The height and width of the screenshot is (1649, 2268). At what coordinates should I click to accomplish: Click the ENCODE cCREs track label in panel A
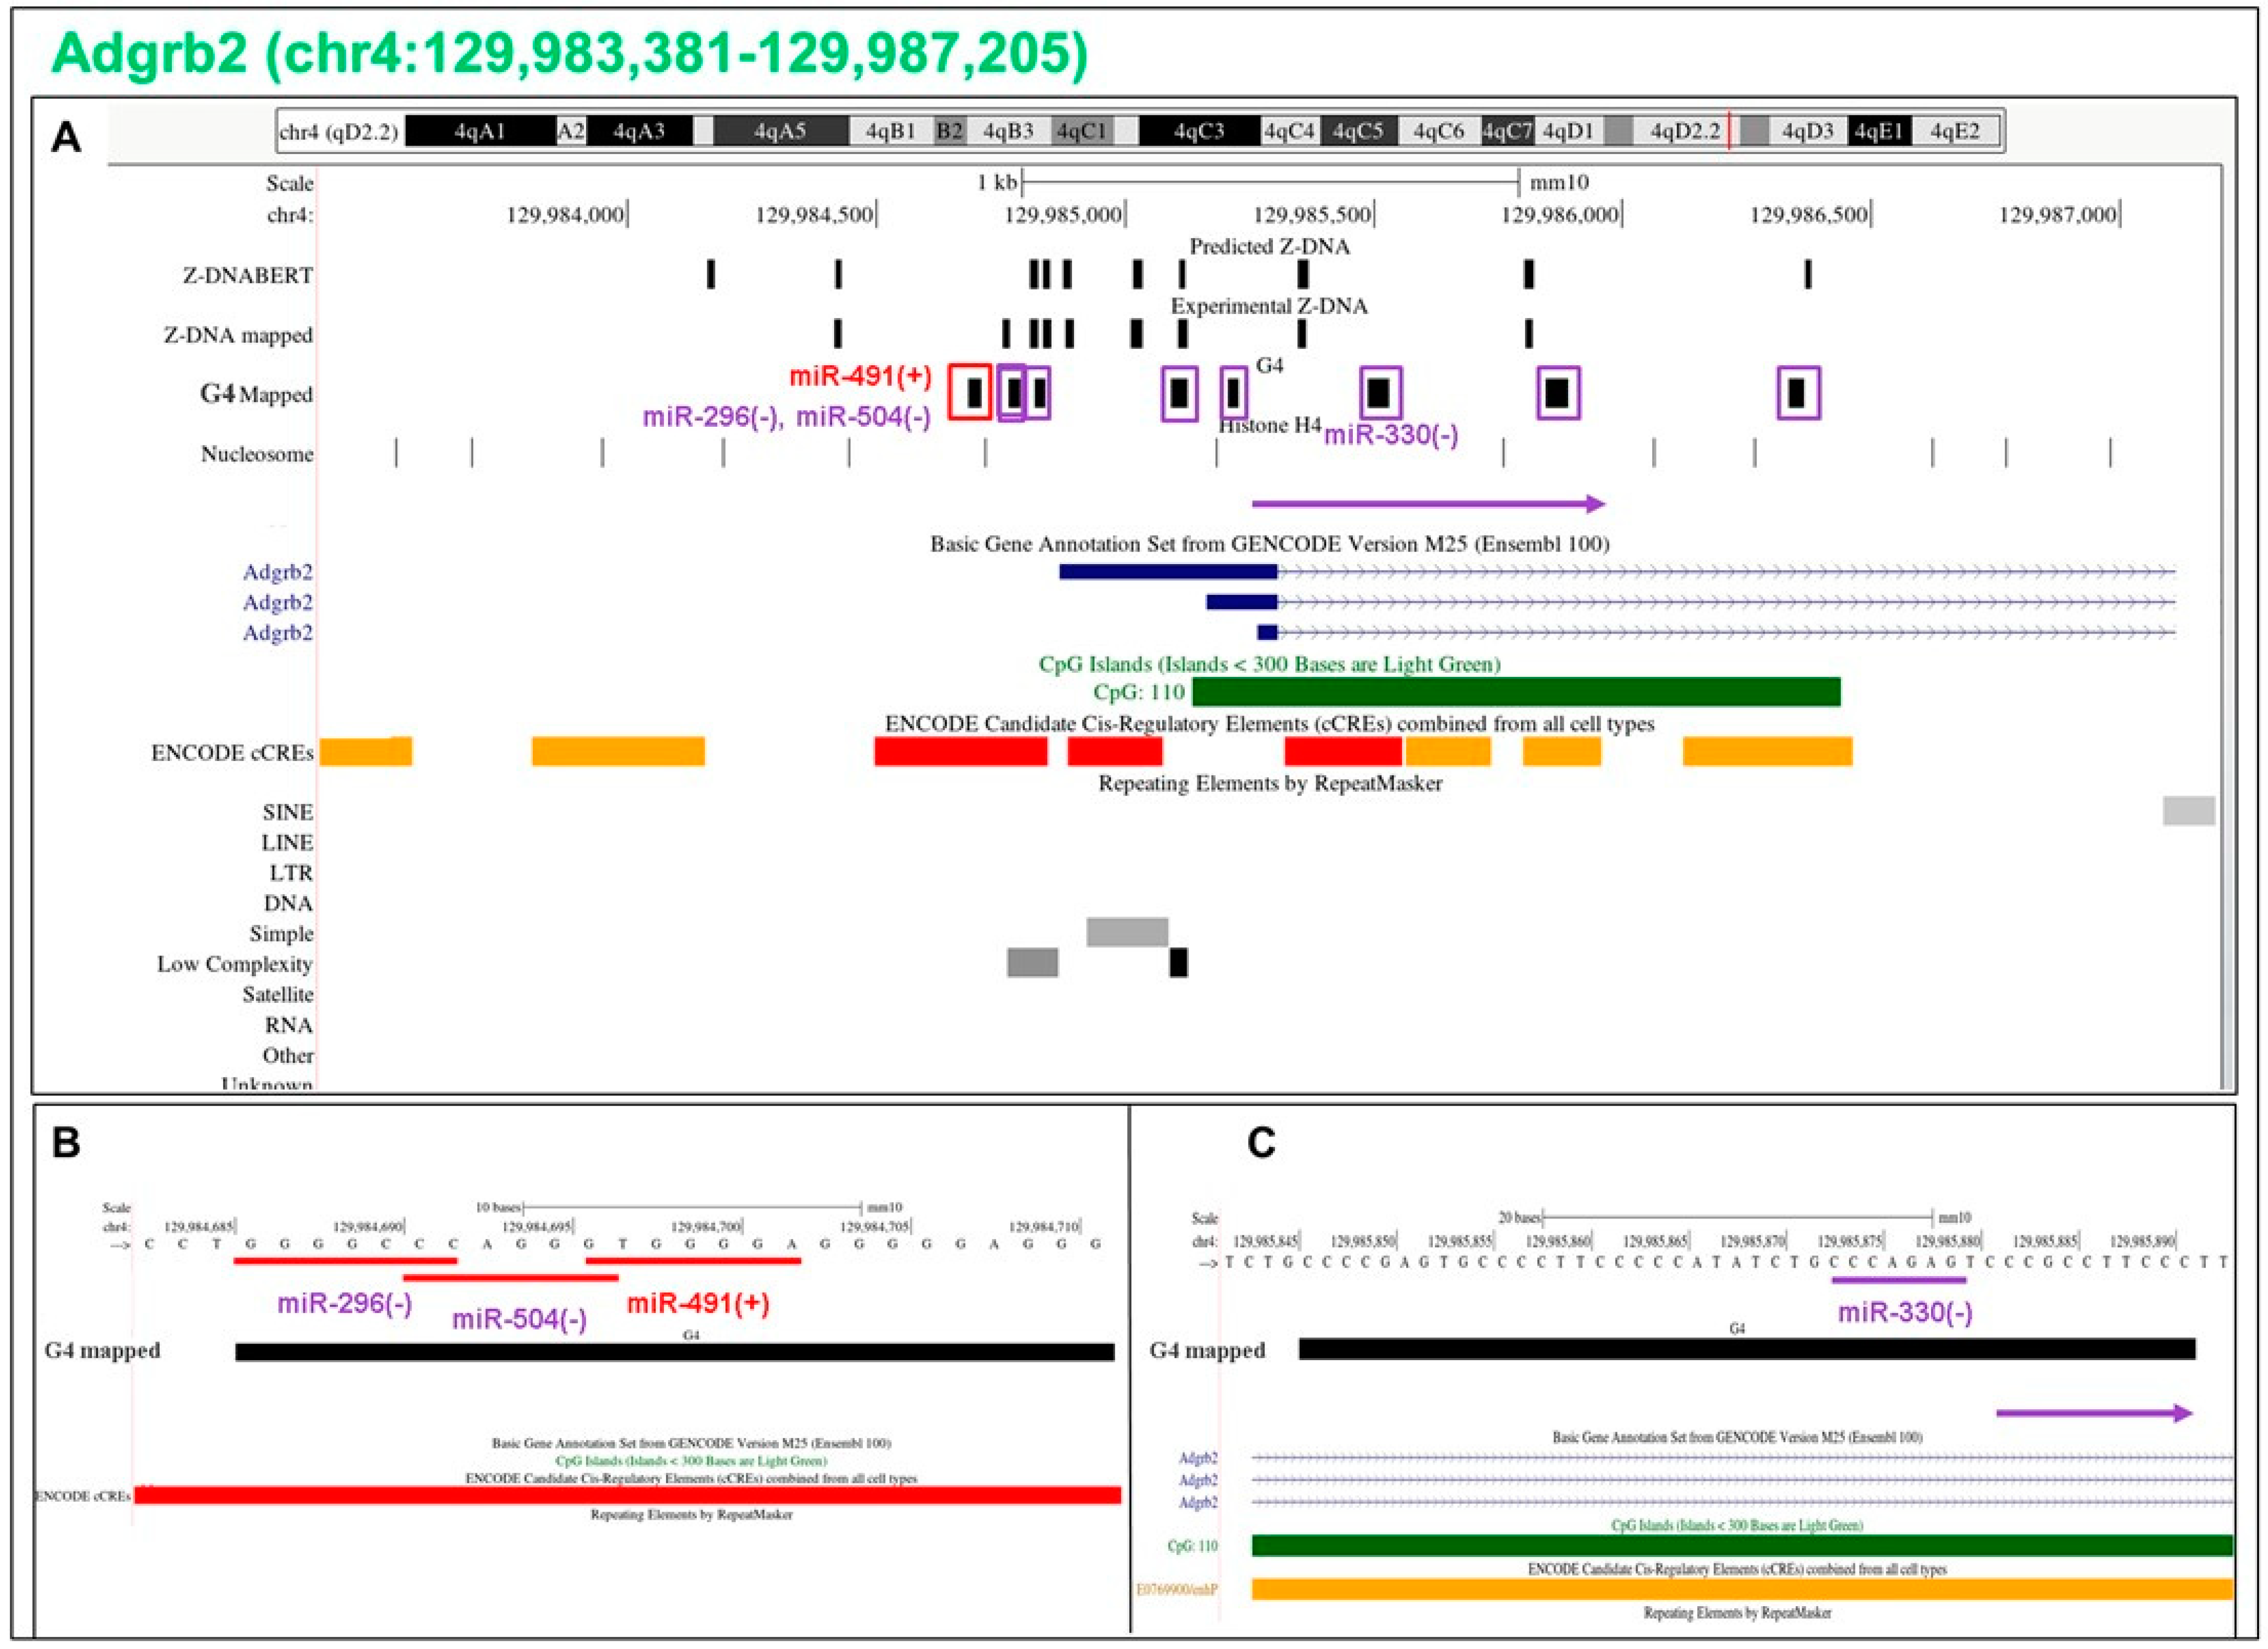[232, 753]
